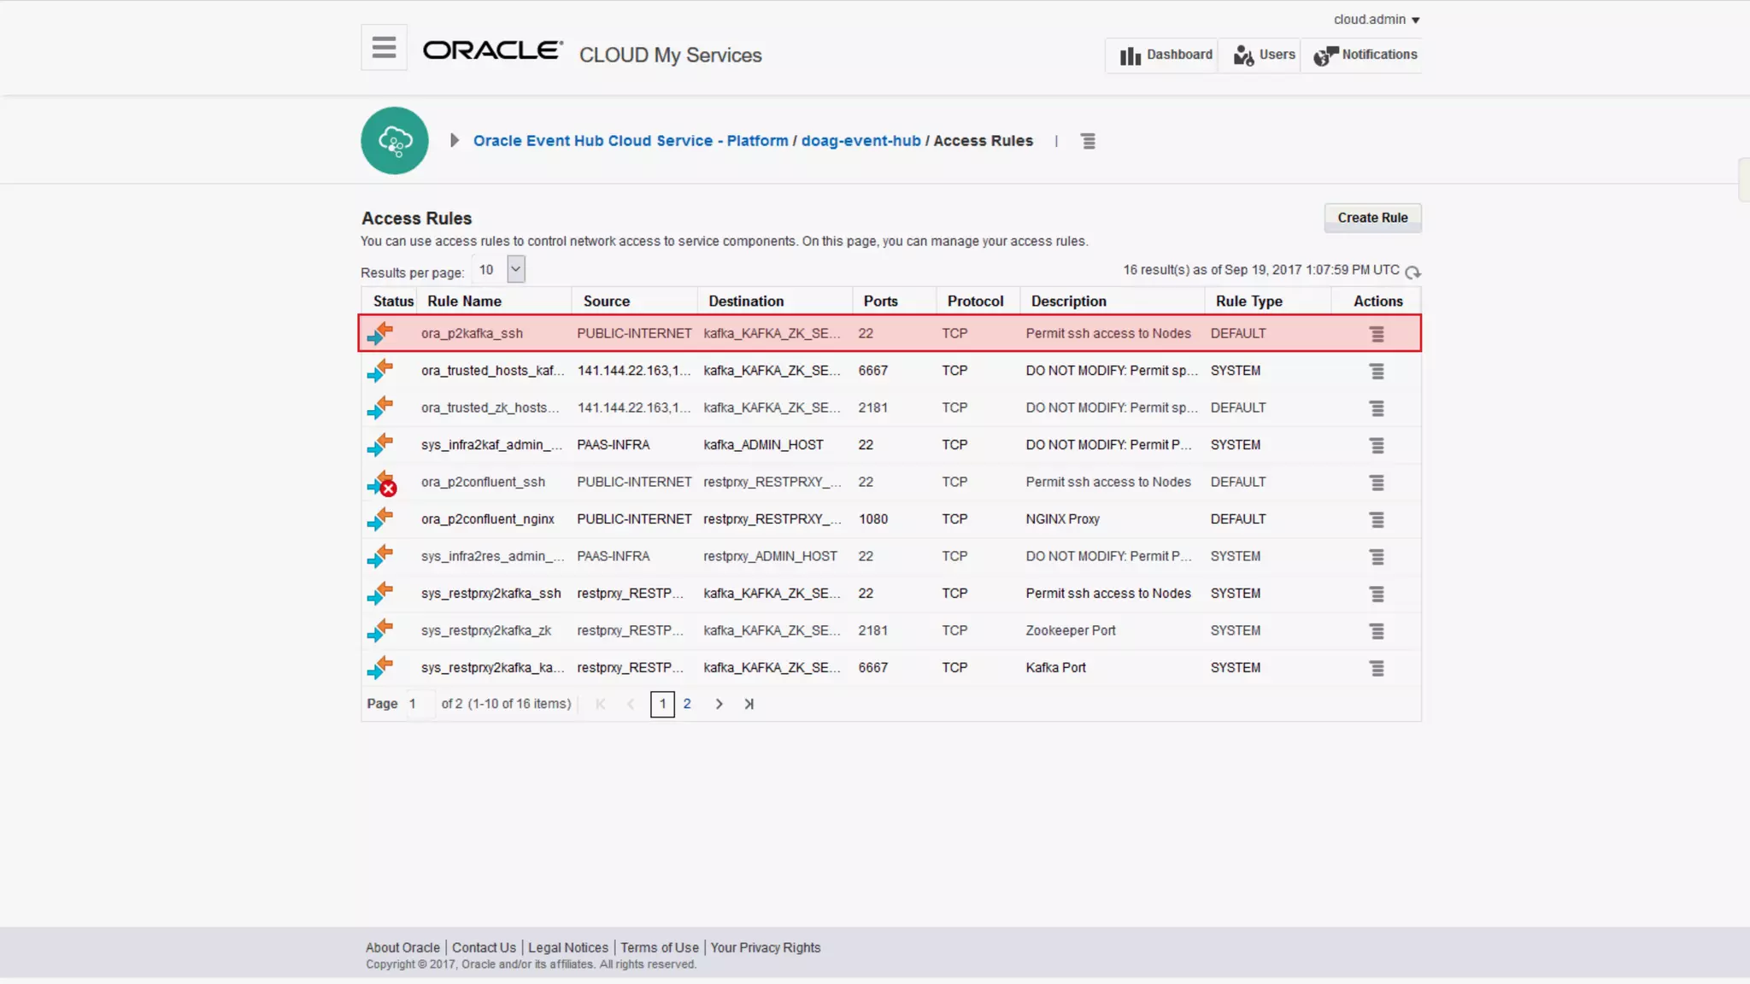Expand the service details triangle
This screenshot has height=984, width=1750.
point(455,141)
